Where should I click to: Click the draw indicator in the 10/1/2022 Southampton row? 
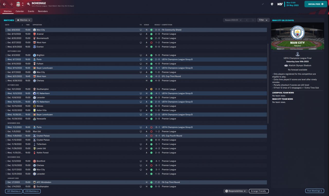[x=151, y=89]
